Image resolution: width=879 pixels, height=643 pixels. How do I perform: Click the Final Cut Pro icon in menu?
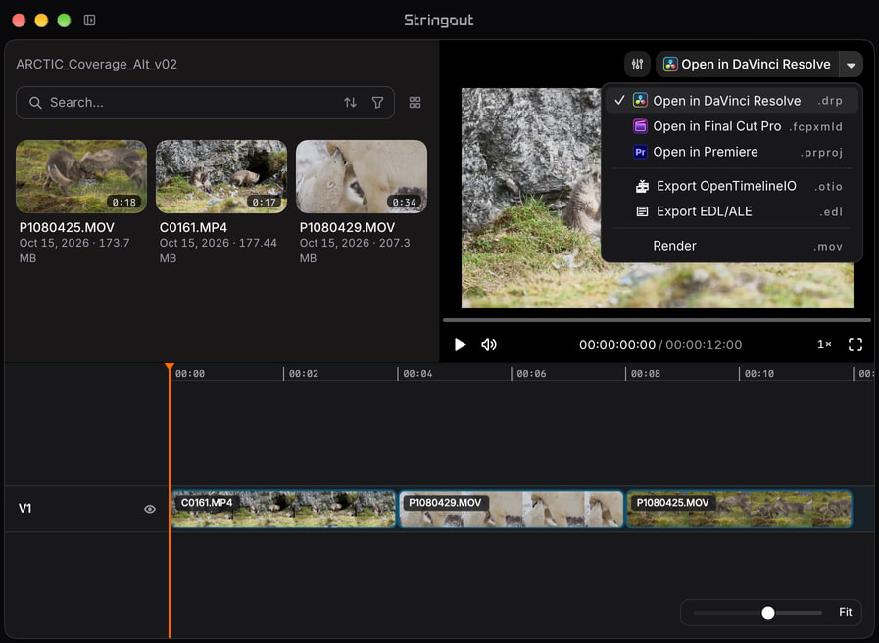coord(640,126)
